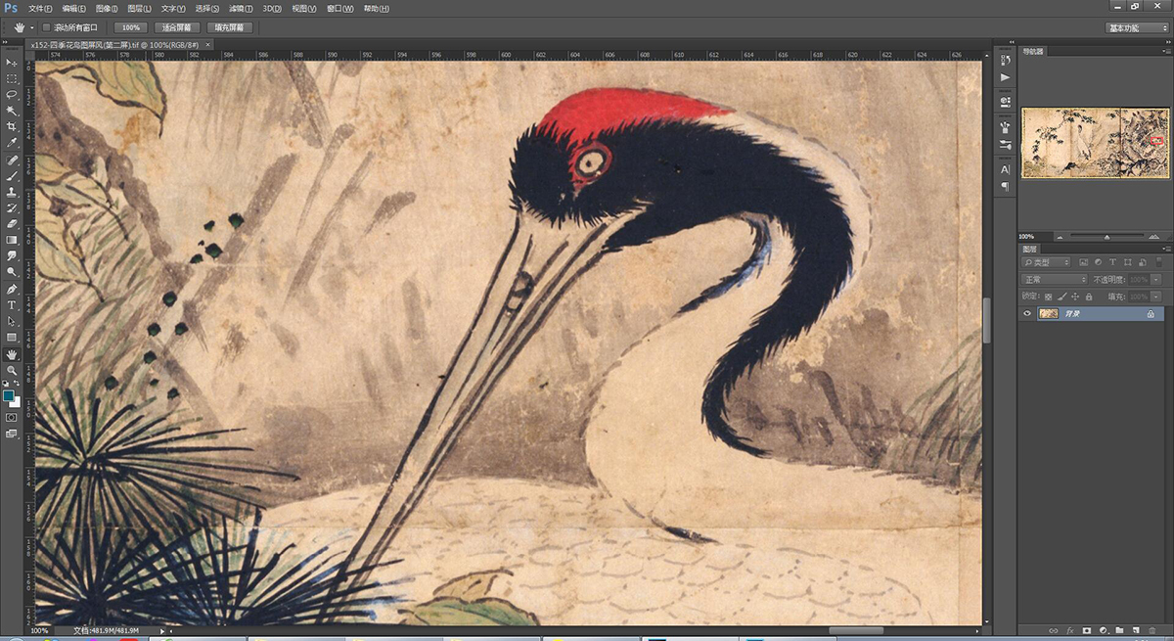Change screen mode icon at toolbox bottom
Viewport: 1174px width, 641px height.
(12, 434)
